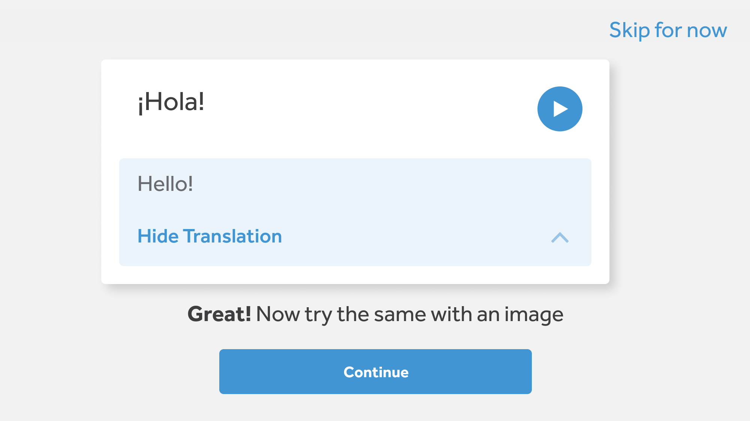Click the Hide Translation toggle text
Viewport: 750px width, 421px height.
click(x=210, y=237)
